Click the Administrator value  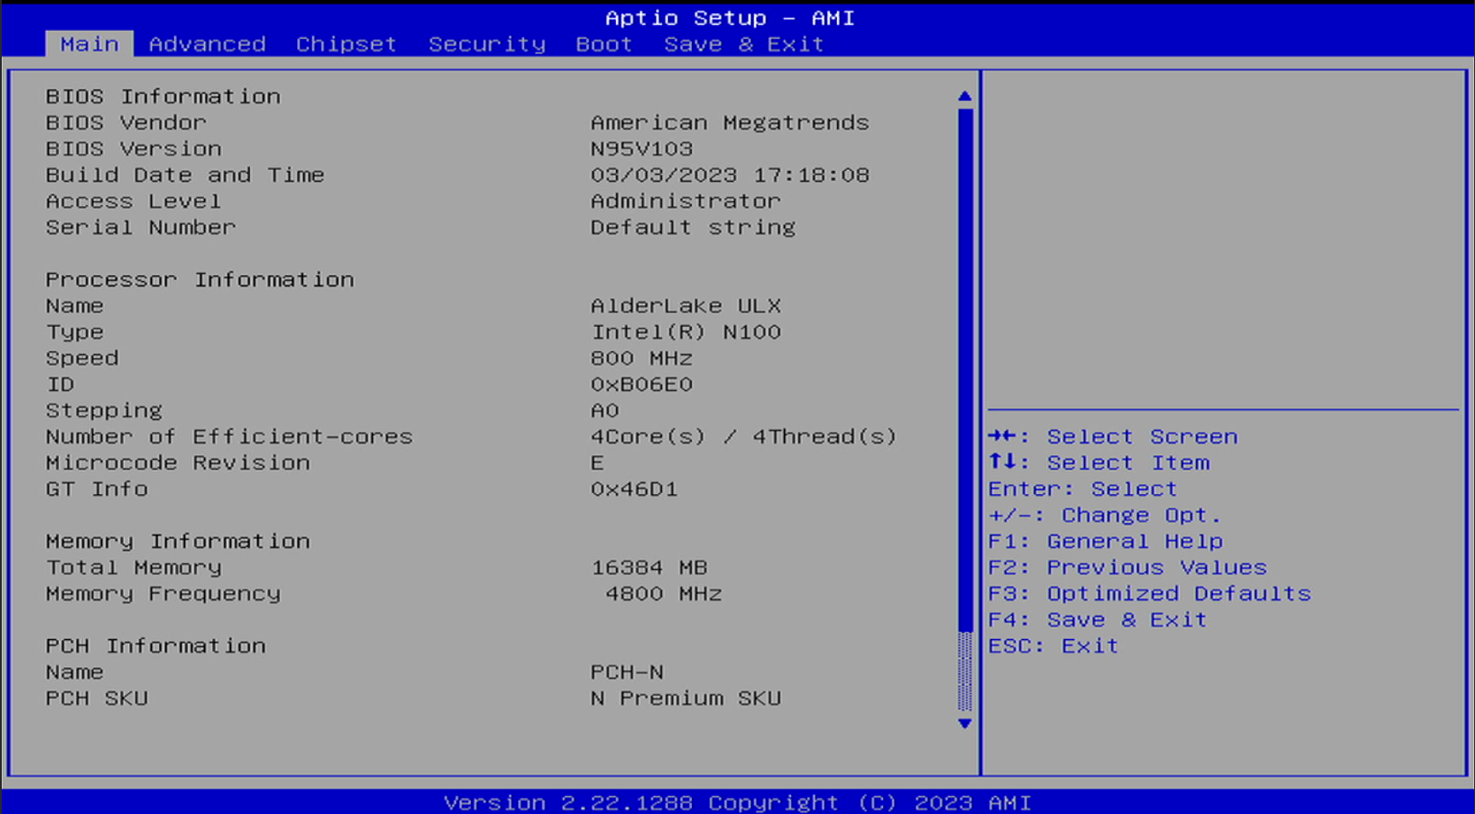[685, 201]
